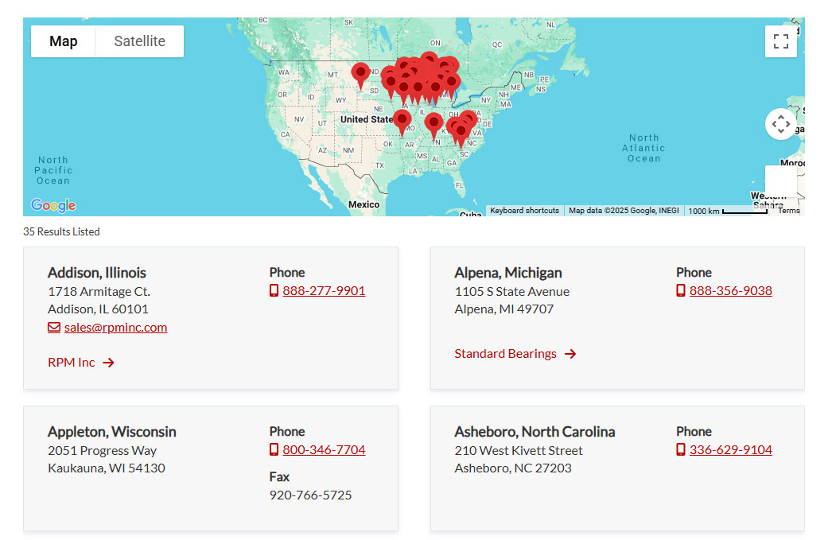Click the phone icon beside 336-629-9104

point(682,449)
